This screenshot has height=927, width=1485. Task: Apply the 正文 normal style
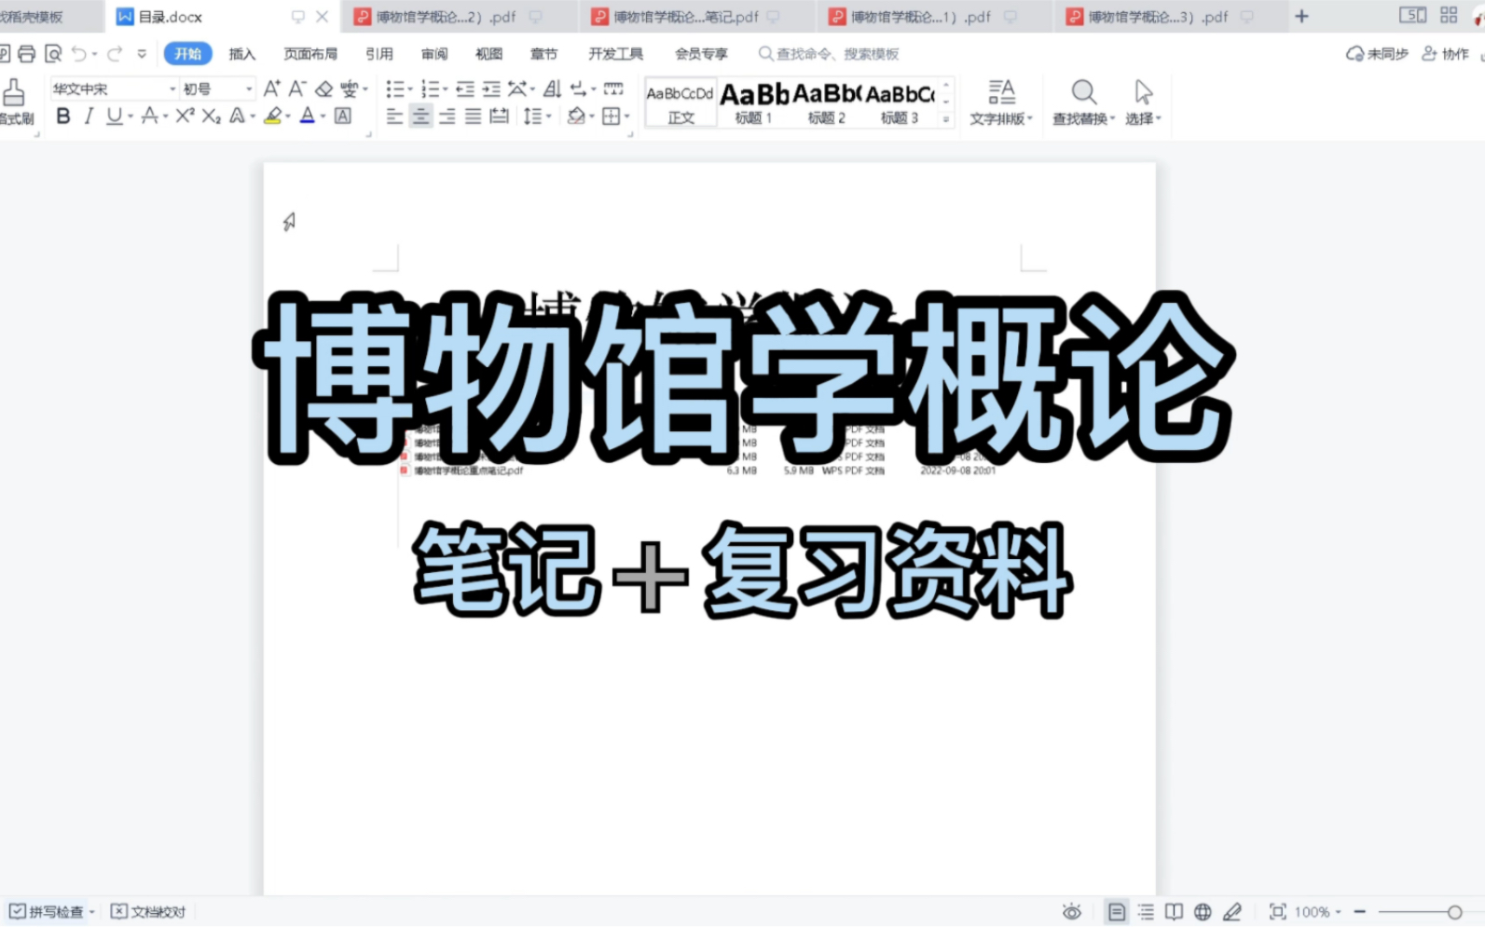point(681,102)
